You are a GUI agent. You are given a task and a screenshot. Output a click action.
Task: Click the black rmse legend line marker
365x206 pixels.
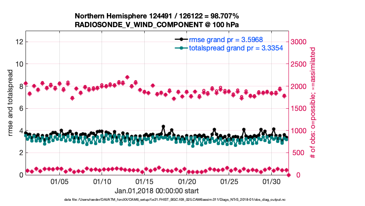(x=181, y=40)
